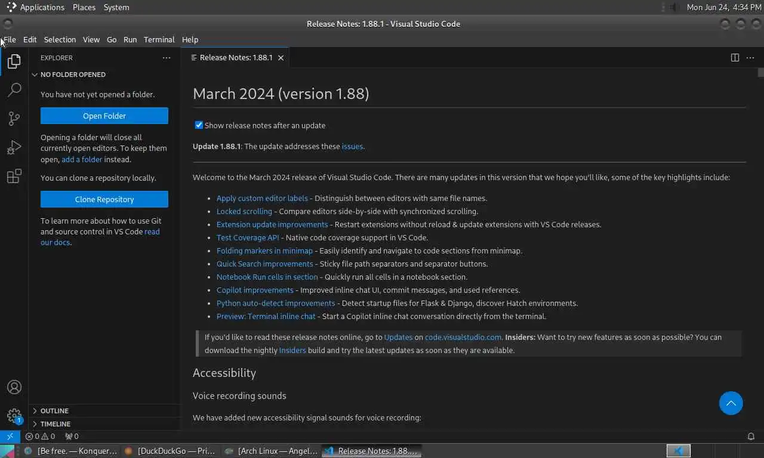Open the Terminal menu
The image size is (764, 458).
(x=159, y=39)
